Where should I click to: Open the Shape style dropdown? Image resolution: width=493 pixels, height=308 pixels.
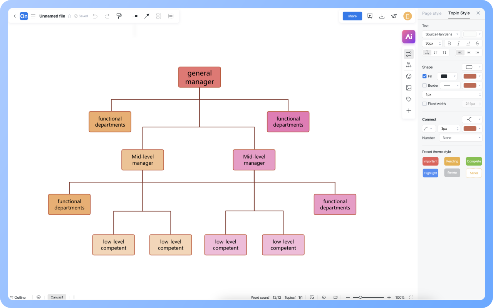pos(472,67)
